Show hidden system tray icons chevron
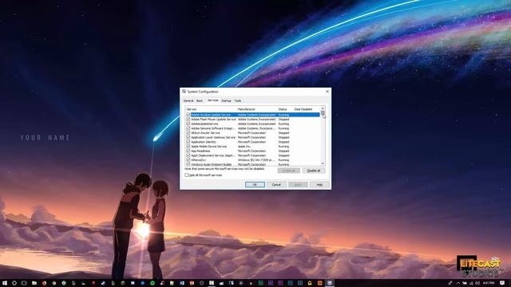This screenshot has height=287, width=511. tap(458, 283)
